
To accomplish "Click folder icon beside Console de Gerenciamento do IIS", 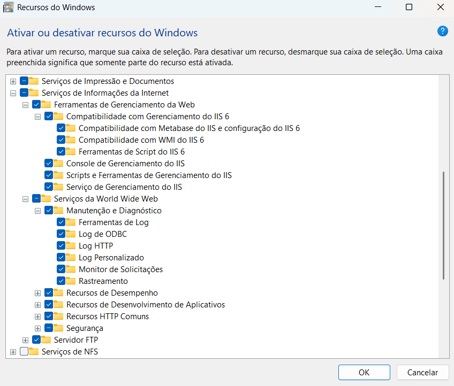I will 58,164.
